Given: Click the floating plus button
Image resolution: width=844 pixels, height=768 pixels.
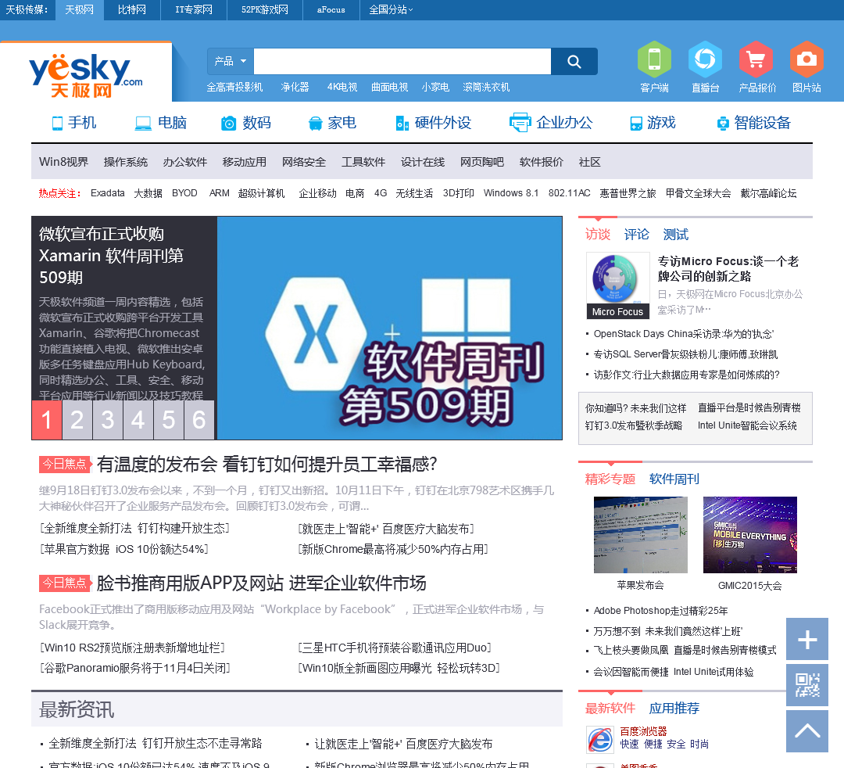Looking at the screenshot, I should pos(806,639).
